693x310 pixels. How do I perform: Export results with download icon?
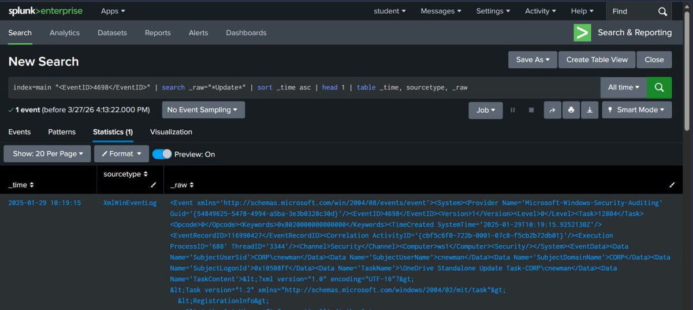click(589, 110)
